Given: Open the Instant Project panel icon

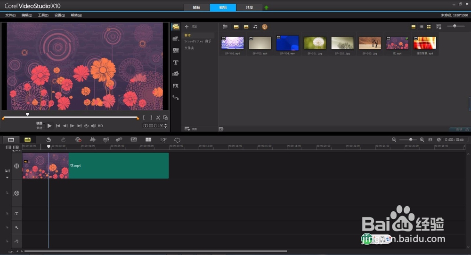Looking at the screenshot, I should 176,39.
